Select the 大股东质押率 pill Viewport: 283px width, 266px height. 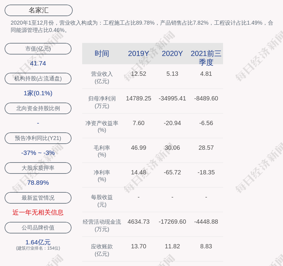point(38,168)
